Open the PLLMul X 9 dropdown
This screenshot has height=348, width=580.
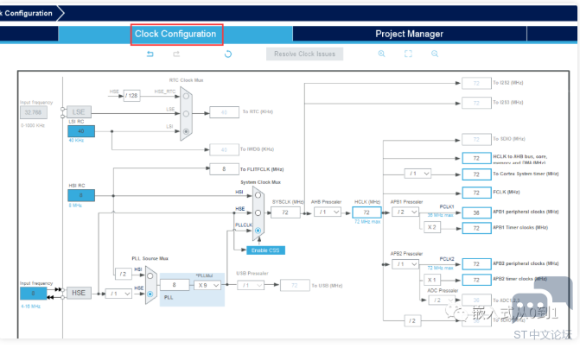[207, 285]
